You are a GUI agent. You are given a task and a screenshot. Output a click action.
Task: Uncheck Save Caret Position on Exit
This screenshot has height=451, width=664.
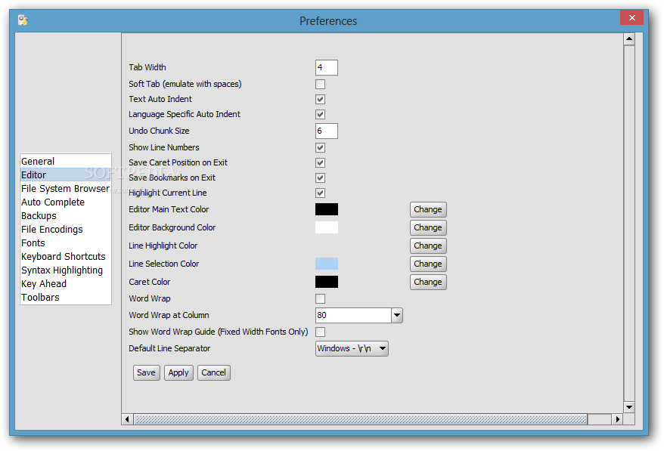click(320, 163)
